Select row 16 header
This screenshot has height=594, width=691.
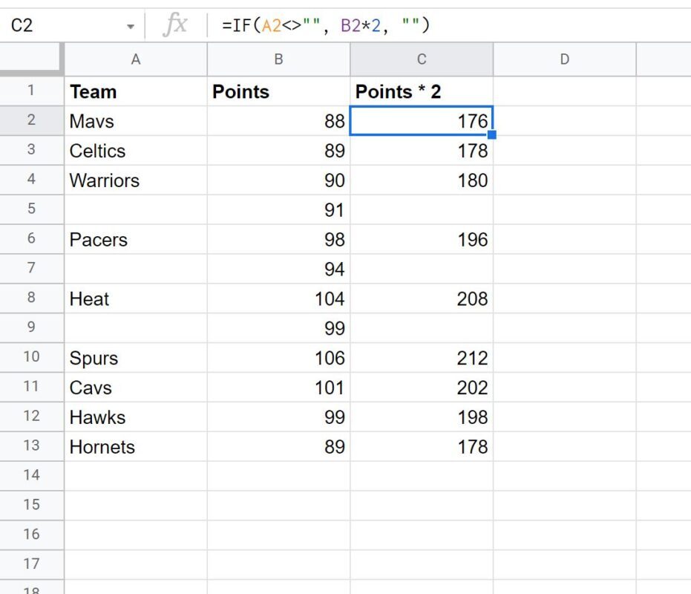pyautogui.click(x=31, y=534)
